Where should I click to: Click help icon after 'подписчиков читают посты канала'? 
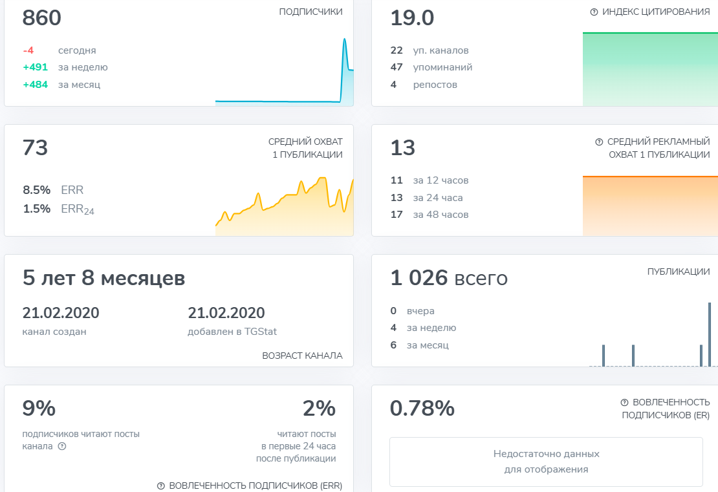click(x=62, y=446)
